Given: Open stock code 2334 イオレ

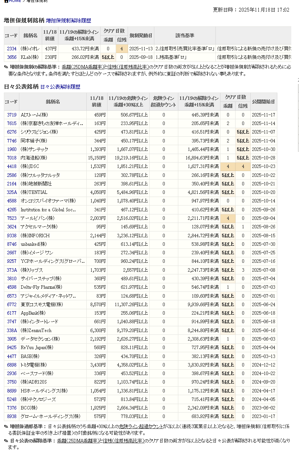Looking at the screenshot, I should click(12, 49).
